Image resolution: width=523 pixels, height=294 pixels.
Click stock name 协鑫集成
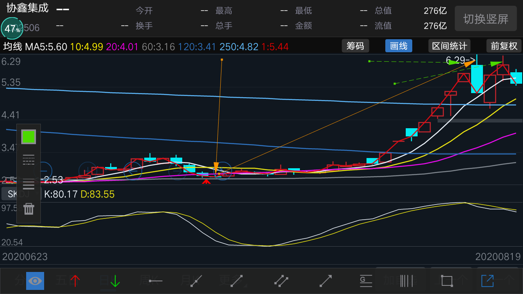27,8
